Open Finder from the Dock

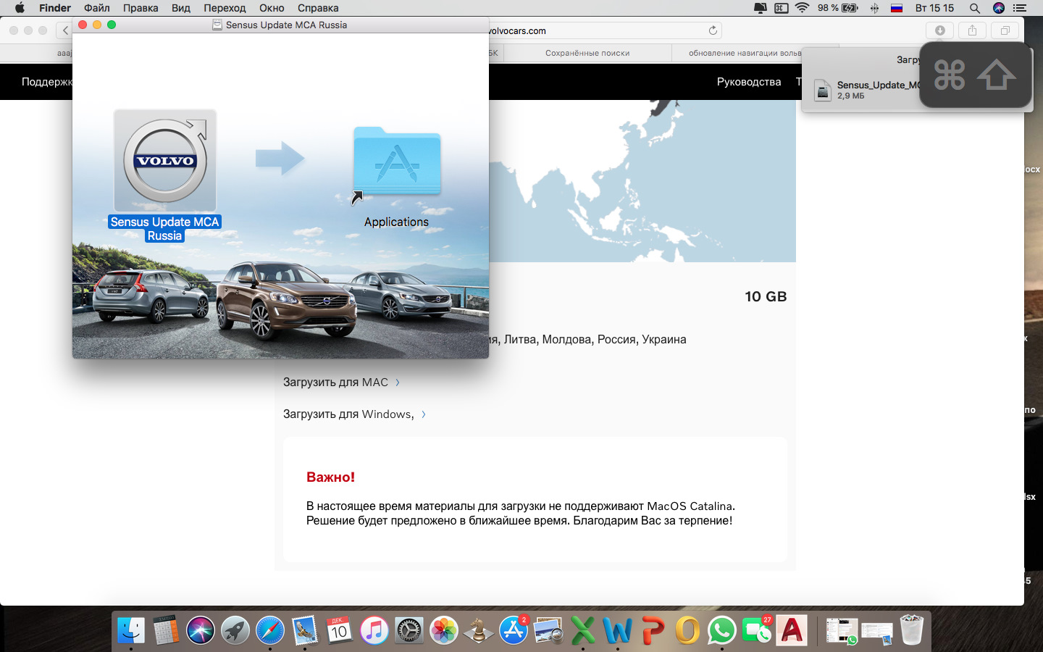coord(131,631)
